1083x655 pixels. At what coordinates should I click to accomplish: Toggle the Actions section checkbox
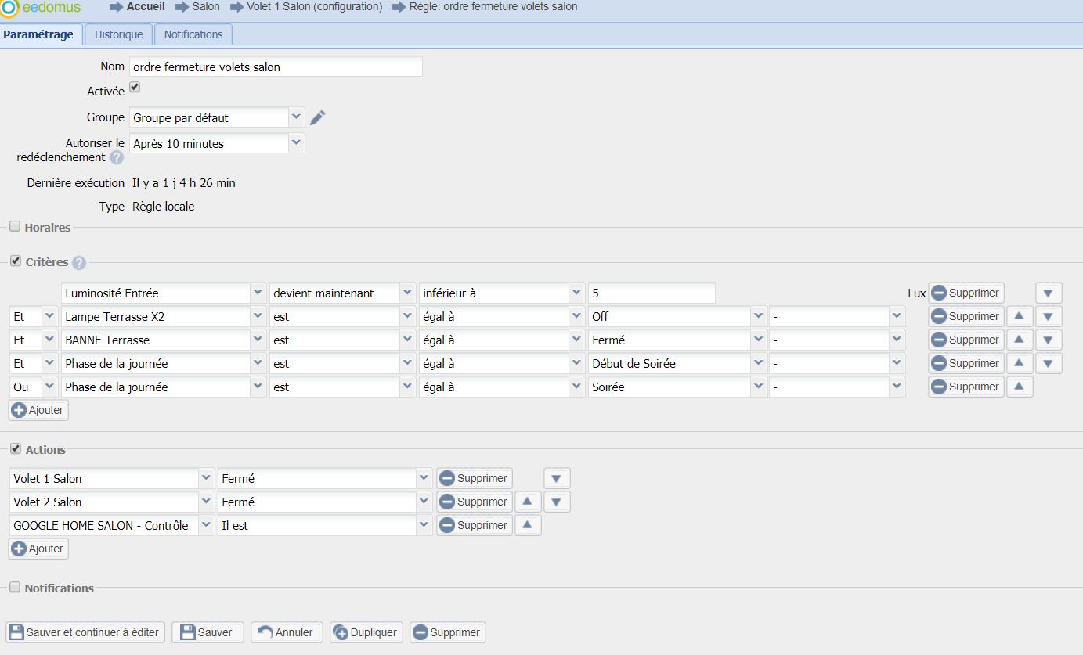pos(15,449)
